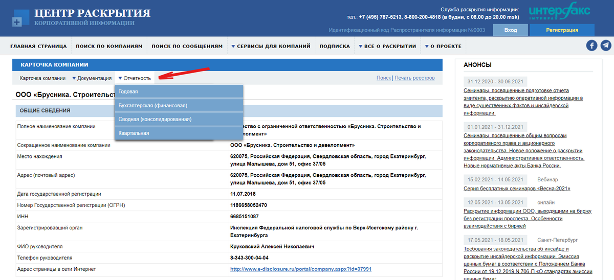Choose Квартальная report option

coord(179,133)
